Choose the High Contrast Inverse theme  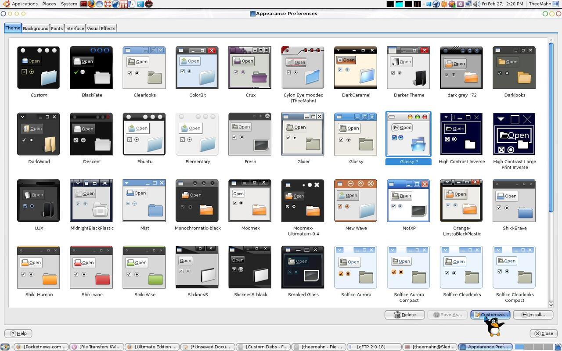coord(461,134)
